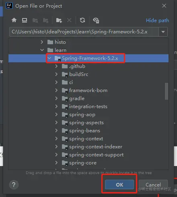Viewport: 177px width, 197px height.
Task: Toggle Show Hidden Files and Directories icon
Action: coord(96,21)
